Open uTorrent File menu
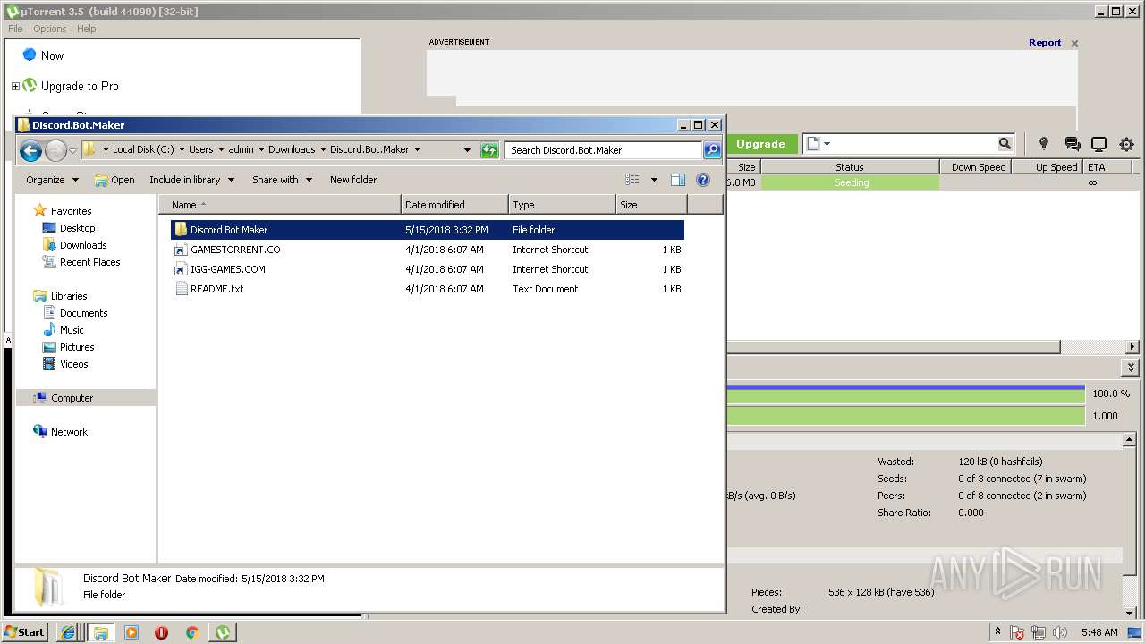Screen dimensions: 1145x644 pos(15,29)
